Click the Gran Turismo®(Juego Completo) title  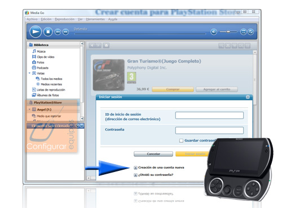coord(164,61)
